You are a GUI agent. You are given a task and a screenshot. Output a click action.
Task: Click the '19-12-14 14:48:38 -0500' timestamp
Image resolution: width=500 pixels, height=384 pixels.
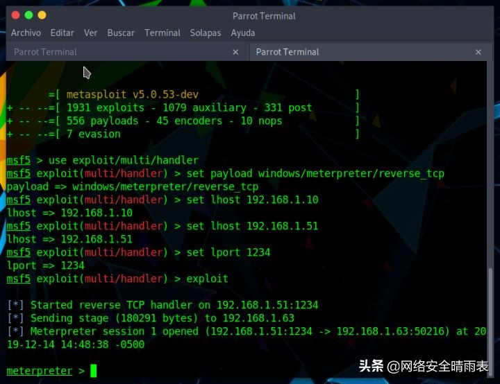click(76, 344)
